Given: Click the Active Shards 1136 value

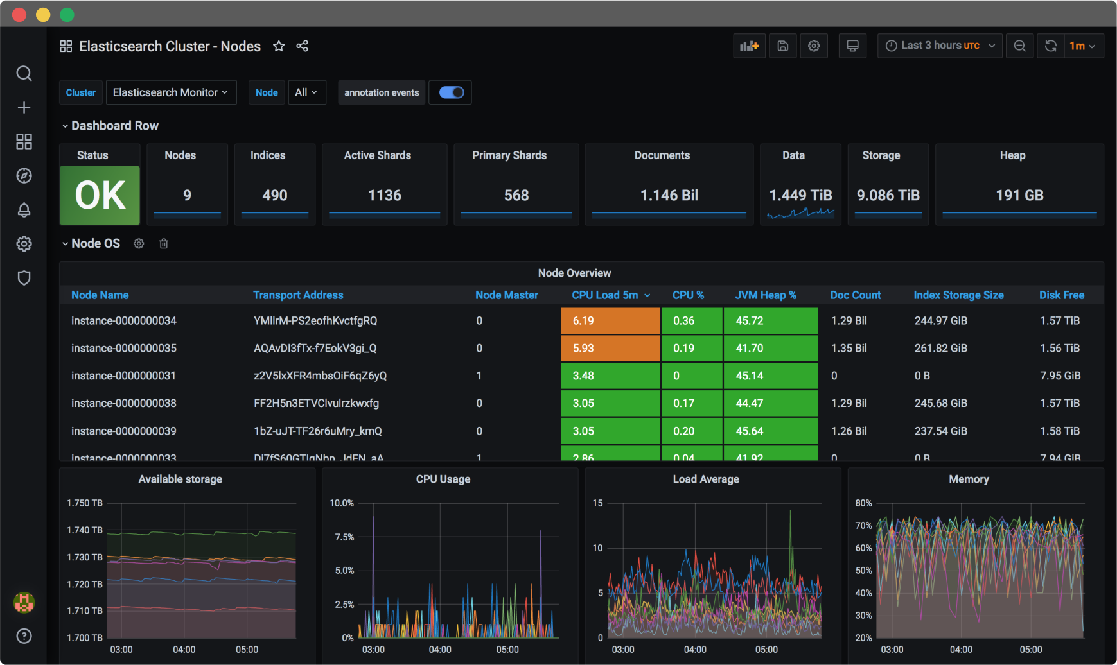Looking at the screenshot, I should click(x=384, y=195).
